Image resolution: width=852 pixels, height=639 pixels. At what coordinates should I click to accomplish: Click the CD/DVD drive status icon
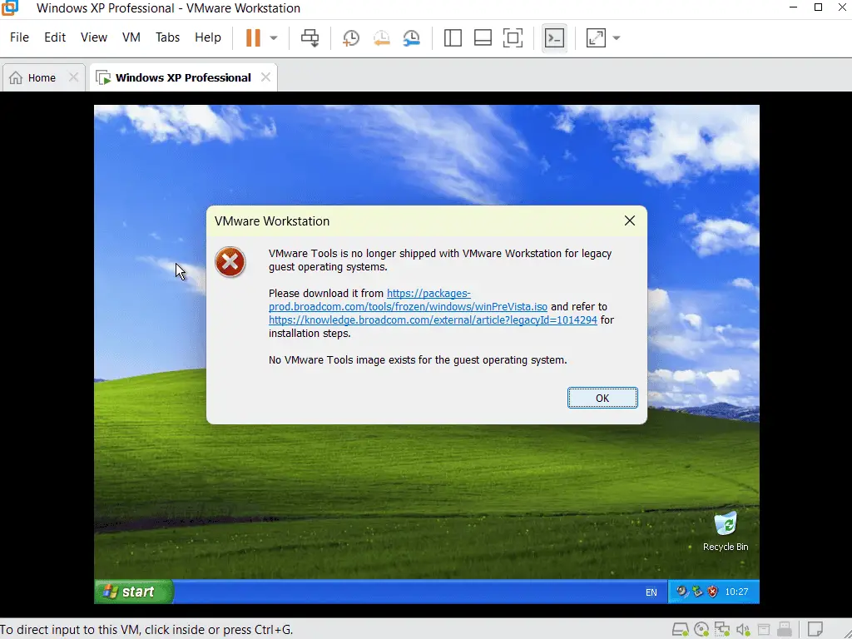coord(701,629)
